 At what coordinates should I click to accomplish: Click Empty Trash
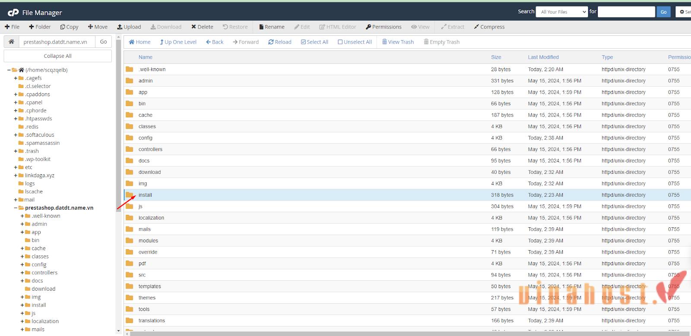click(x=441, y=42)
